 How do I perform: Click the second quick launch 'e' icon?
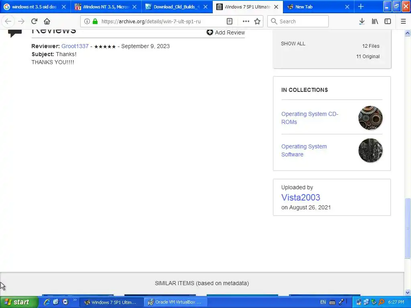56,302
